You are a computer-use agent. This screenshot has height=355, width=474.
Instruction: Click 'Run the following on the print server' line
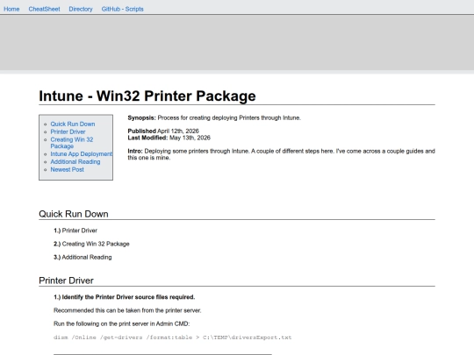click(121, 323)
